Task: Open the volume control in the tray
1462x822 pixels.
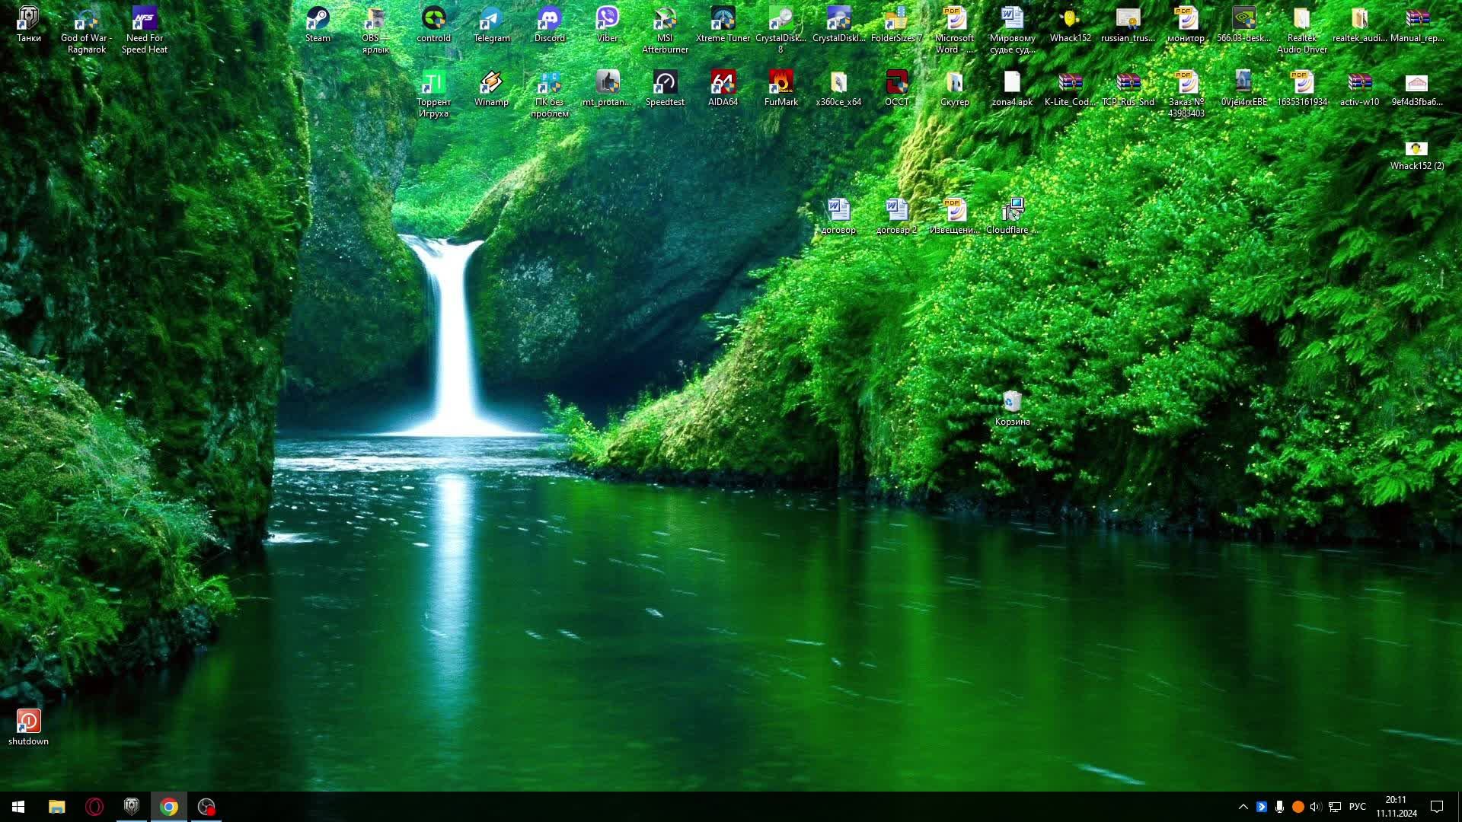Action: point(1315,807)
